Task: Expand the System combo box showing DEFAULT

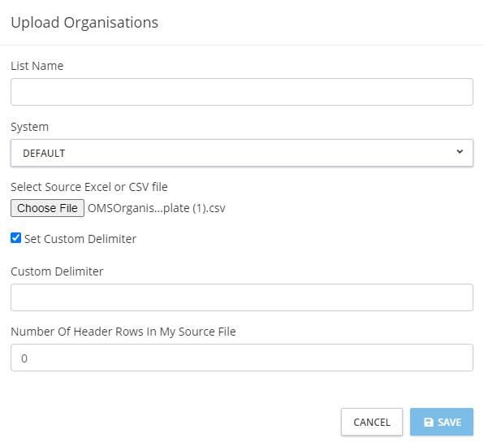Action: 242,153
